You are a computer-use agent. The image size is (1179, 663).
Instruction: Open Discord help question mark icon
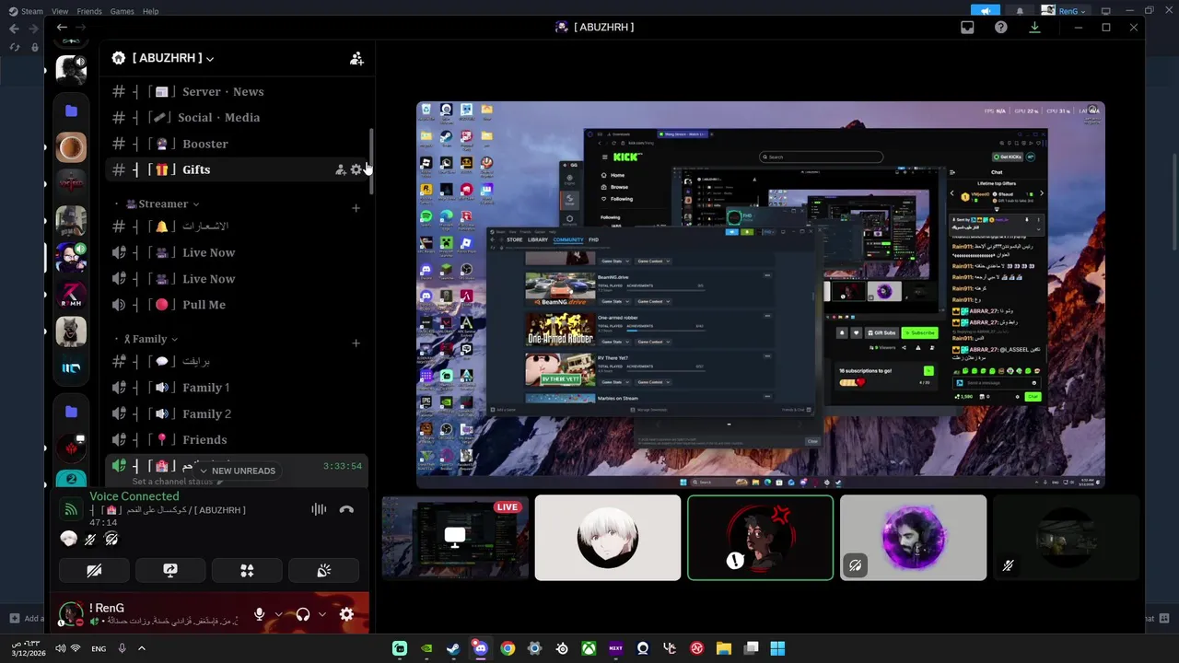click(1001, 28)
